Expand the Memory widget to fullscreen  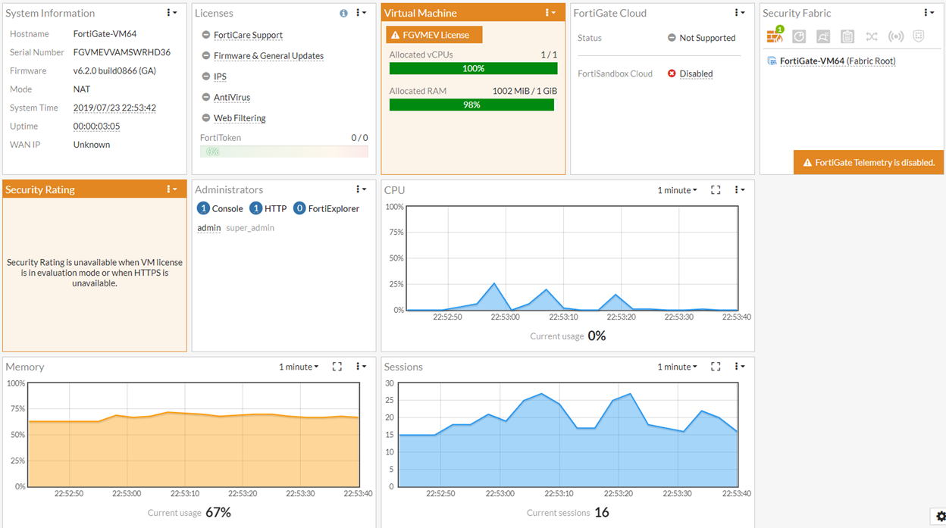pos(337,367)
